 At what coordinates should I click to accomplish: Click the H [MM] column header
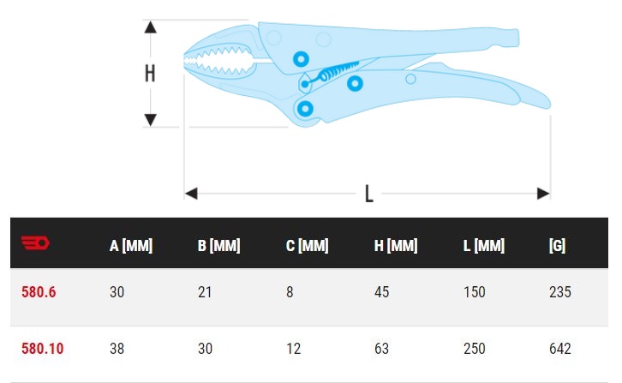(x=396, y=246)
